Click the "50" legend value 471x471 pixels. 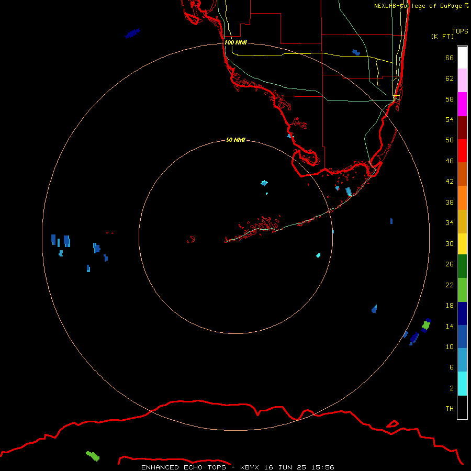[450, 140]
